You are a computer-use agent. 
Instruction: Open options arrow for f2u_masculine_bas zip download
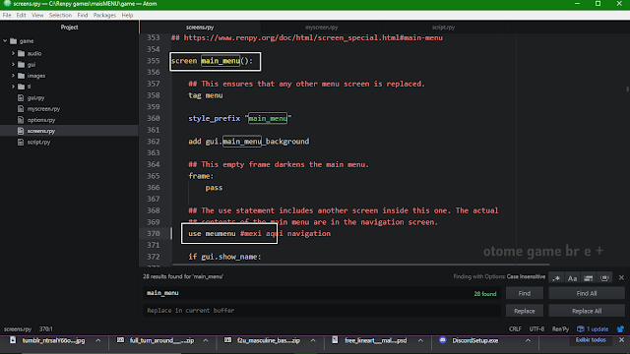(x=313, y=340)
